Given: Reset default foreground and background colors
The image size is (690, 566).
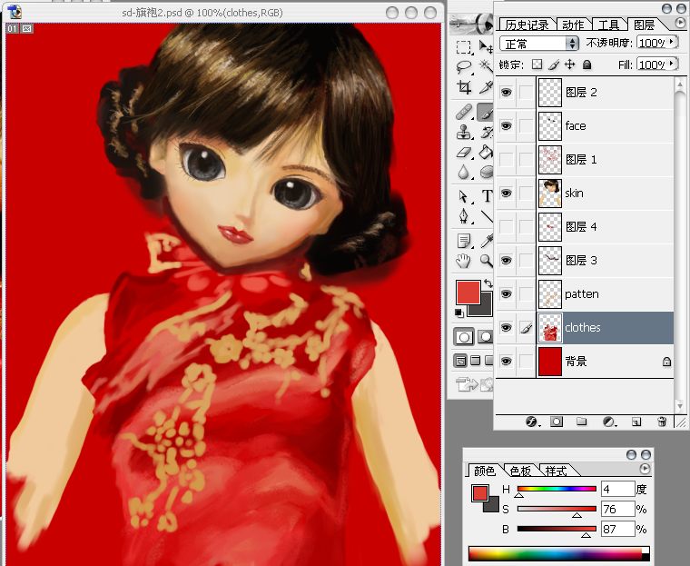Looking at the screenshot, I should (458, 313).
